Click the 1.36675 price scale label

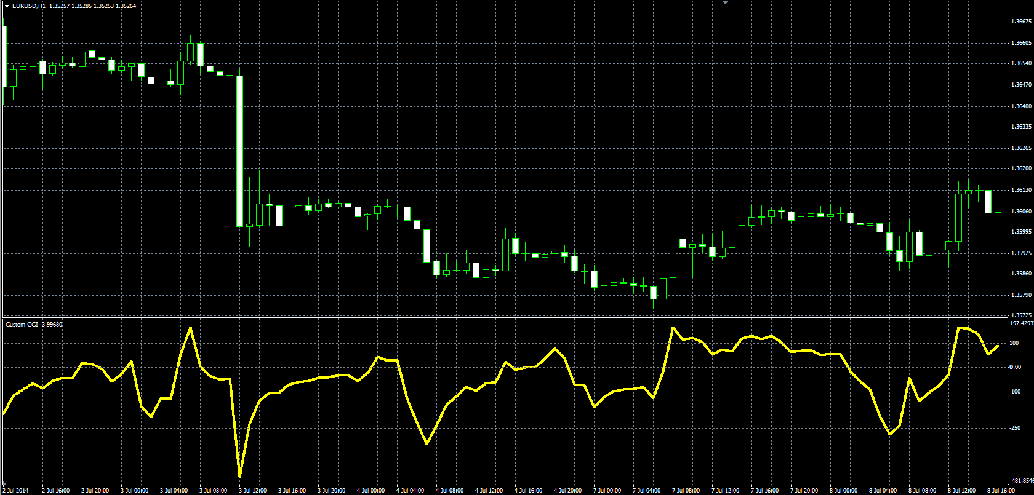point(1021,22)
